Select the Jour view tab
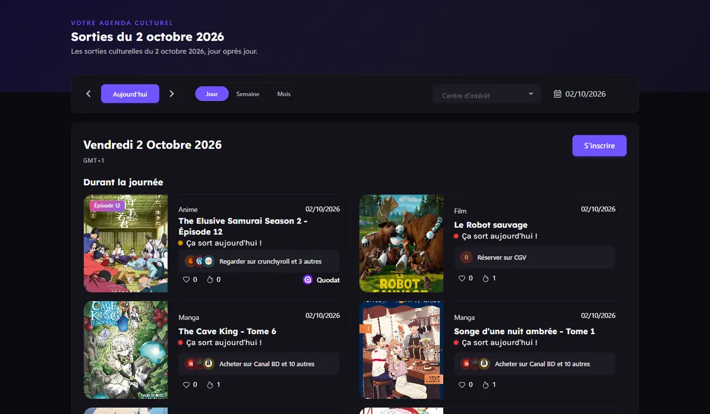 (212, 94)
